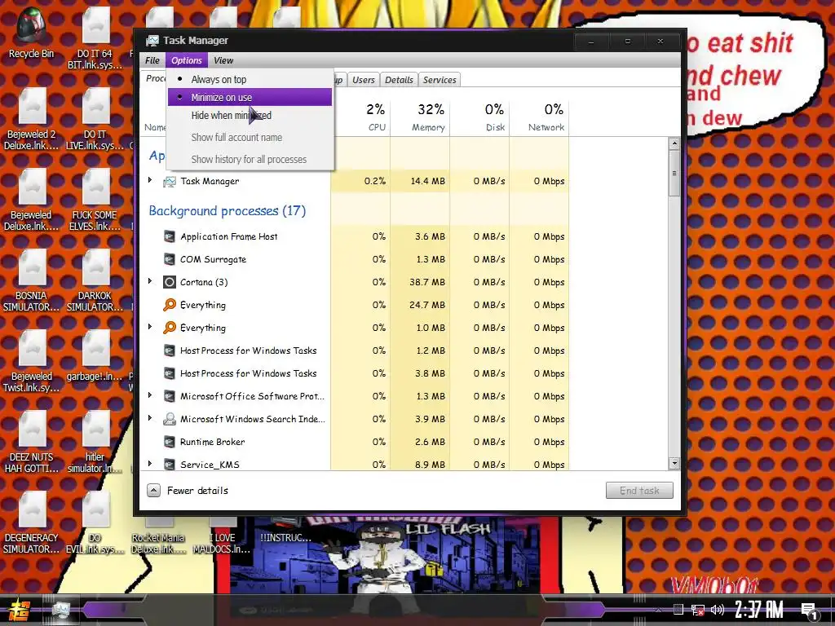Sort processes by the Disk column
This screenshot has width=835, height=626.
point(480,117)
